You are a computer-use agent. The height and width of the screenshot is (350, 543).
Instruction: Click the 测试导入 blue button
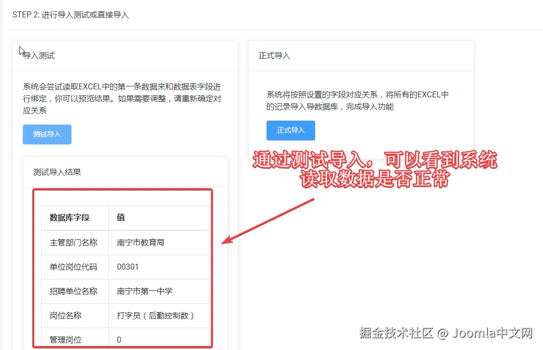click(47, 134)
